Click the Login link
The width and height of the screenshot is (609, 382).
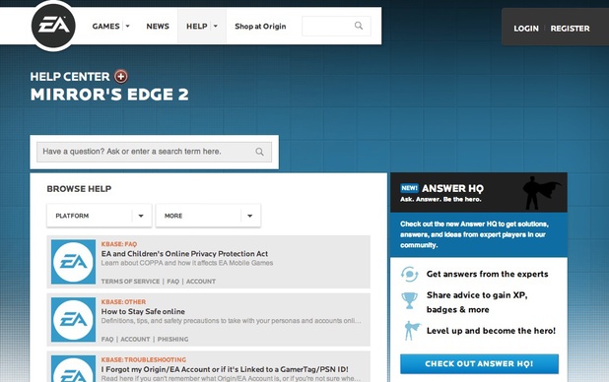526,29
